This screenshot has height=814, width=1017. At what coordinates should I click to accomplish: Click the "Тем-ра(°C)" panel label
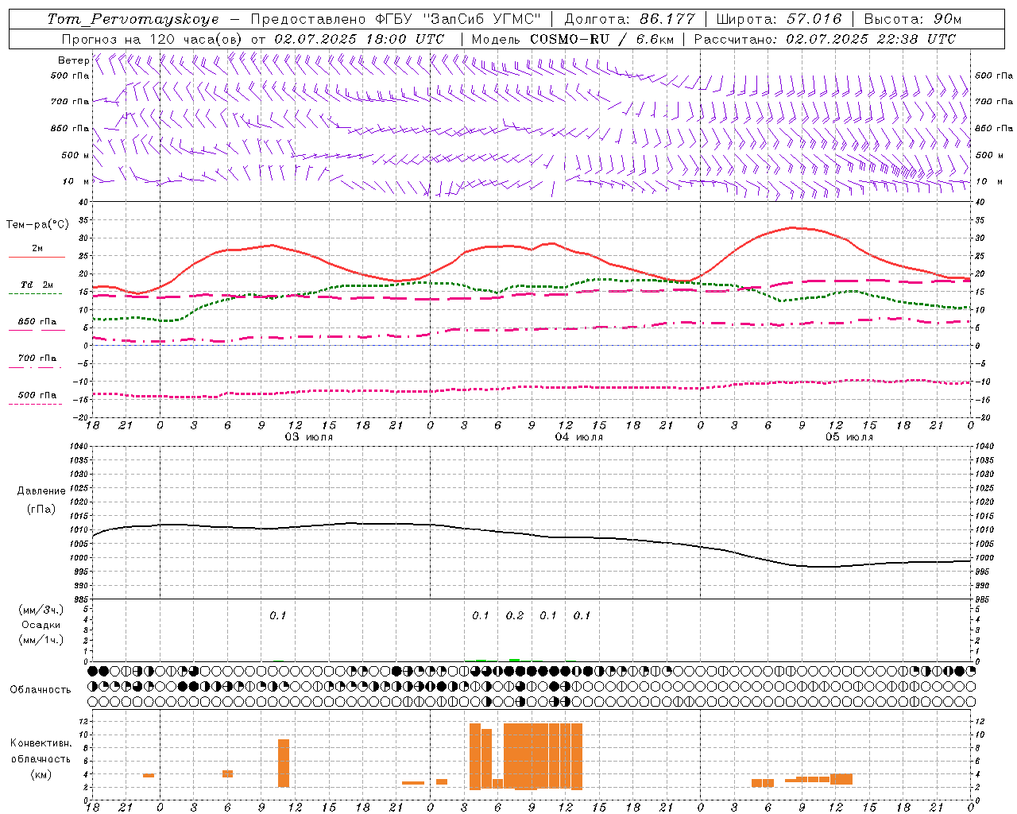(x=37, y=225)
